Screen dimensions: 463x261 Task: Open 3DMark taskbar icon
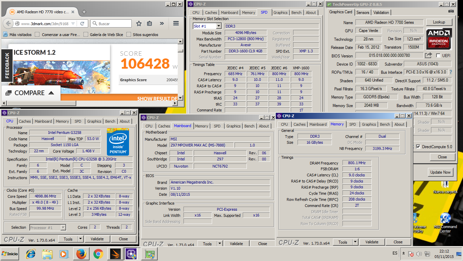(115, 254)
